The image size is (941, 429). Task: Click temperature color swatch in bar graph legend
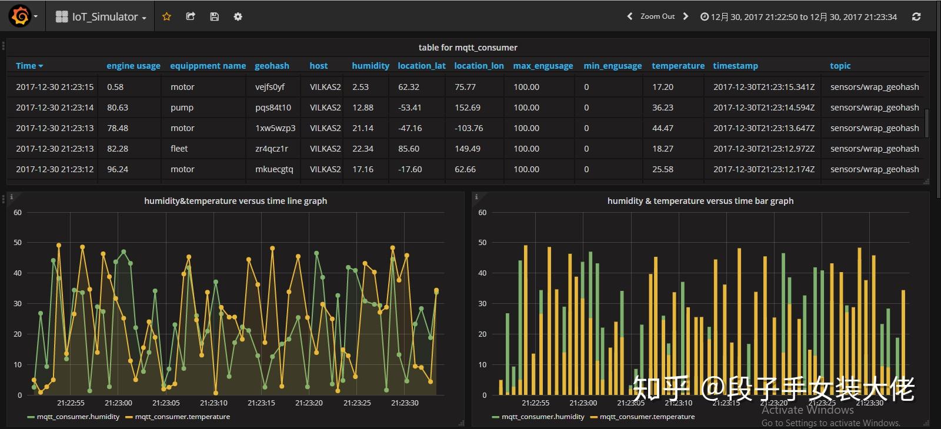click(x=593, y=417)
